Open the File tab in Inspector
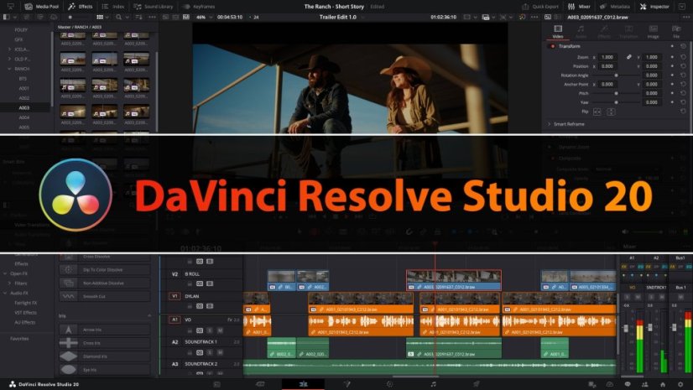The height and width of the screenshot is (390, 693). pos(676,31)
